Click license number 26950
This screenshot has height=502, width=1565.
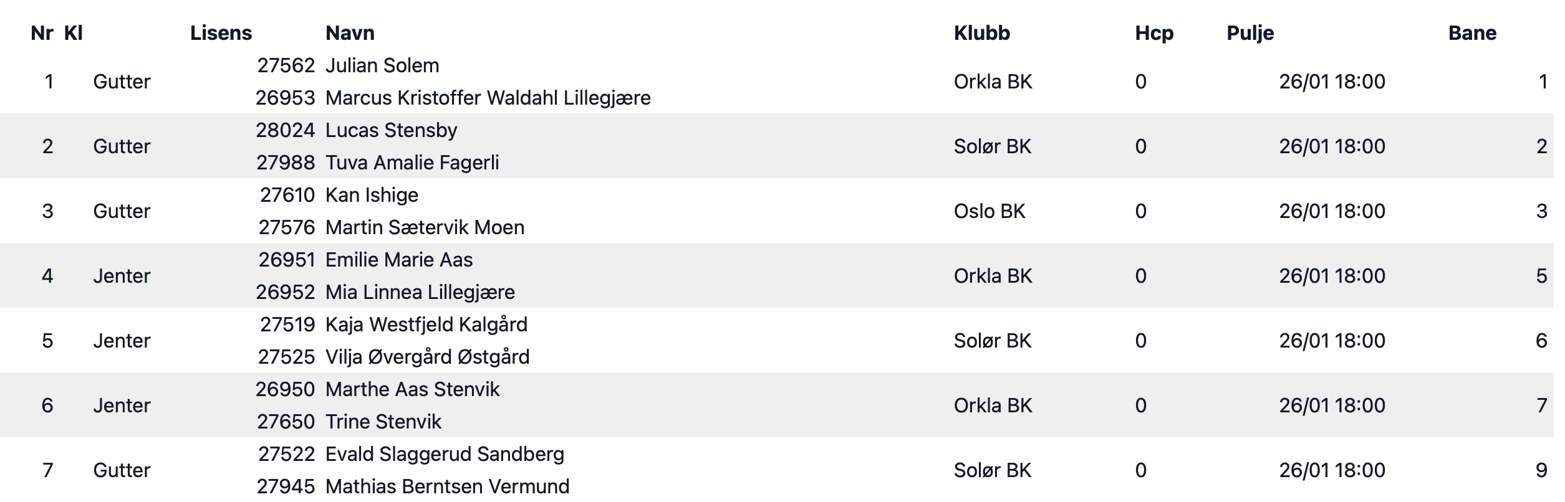click(285, 389)
